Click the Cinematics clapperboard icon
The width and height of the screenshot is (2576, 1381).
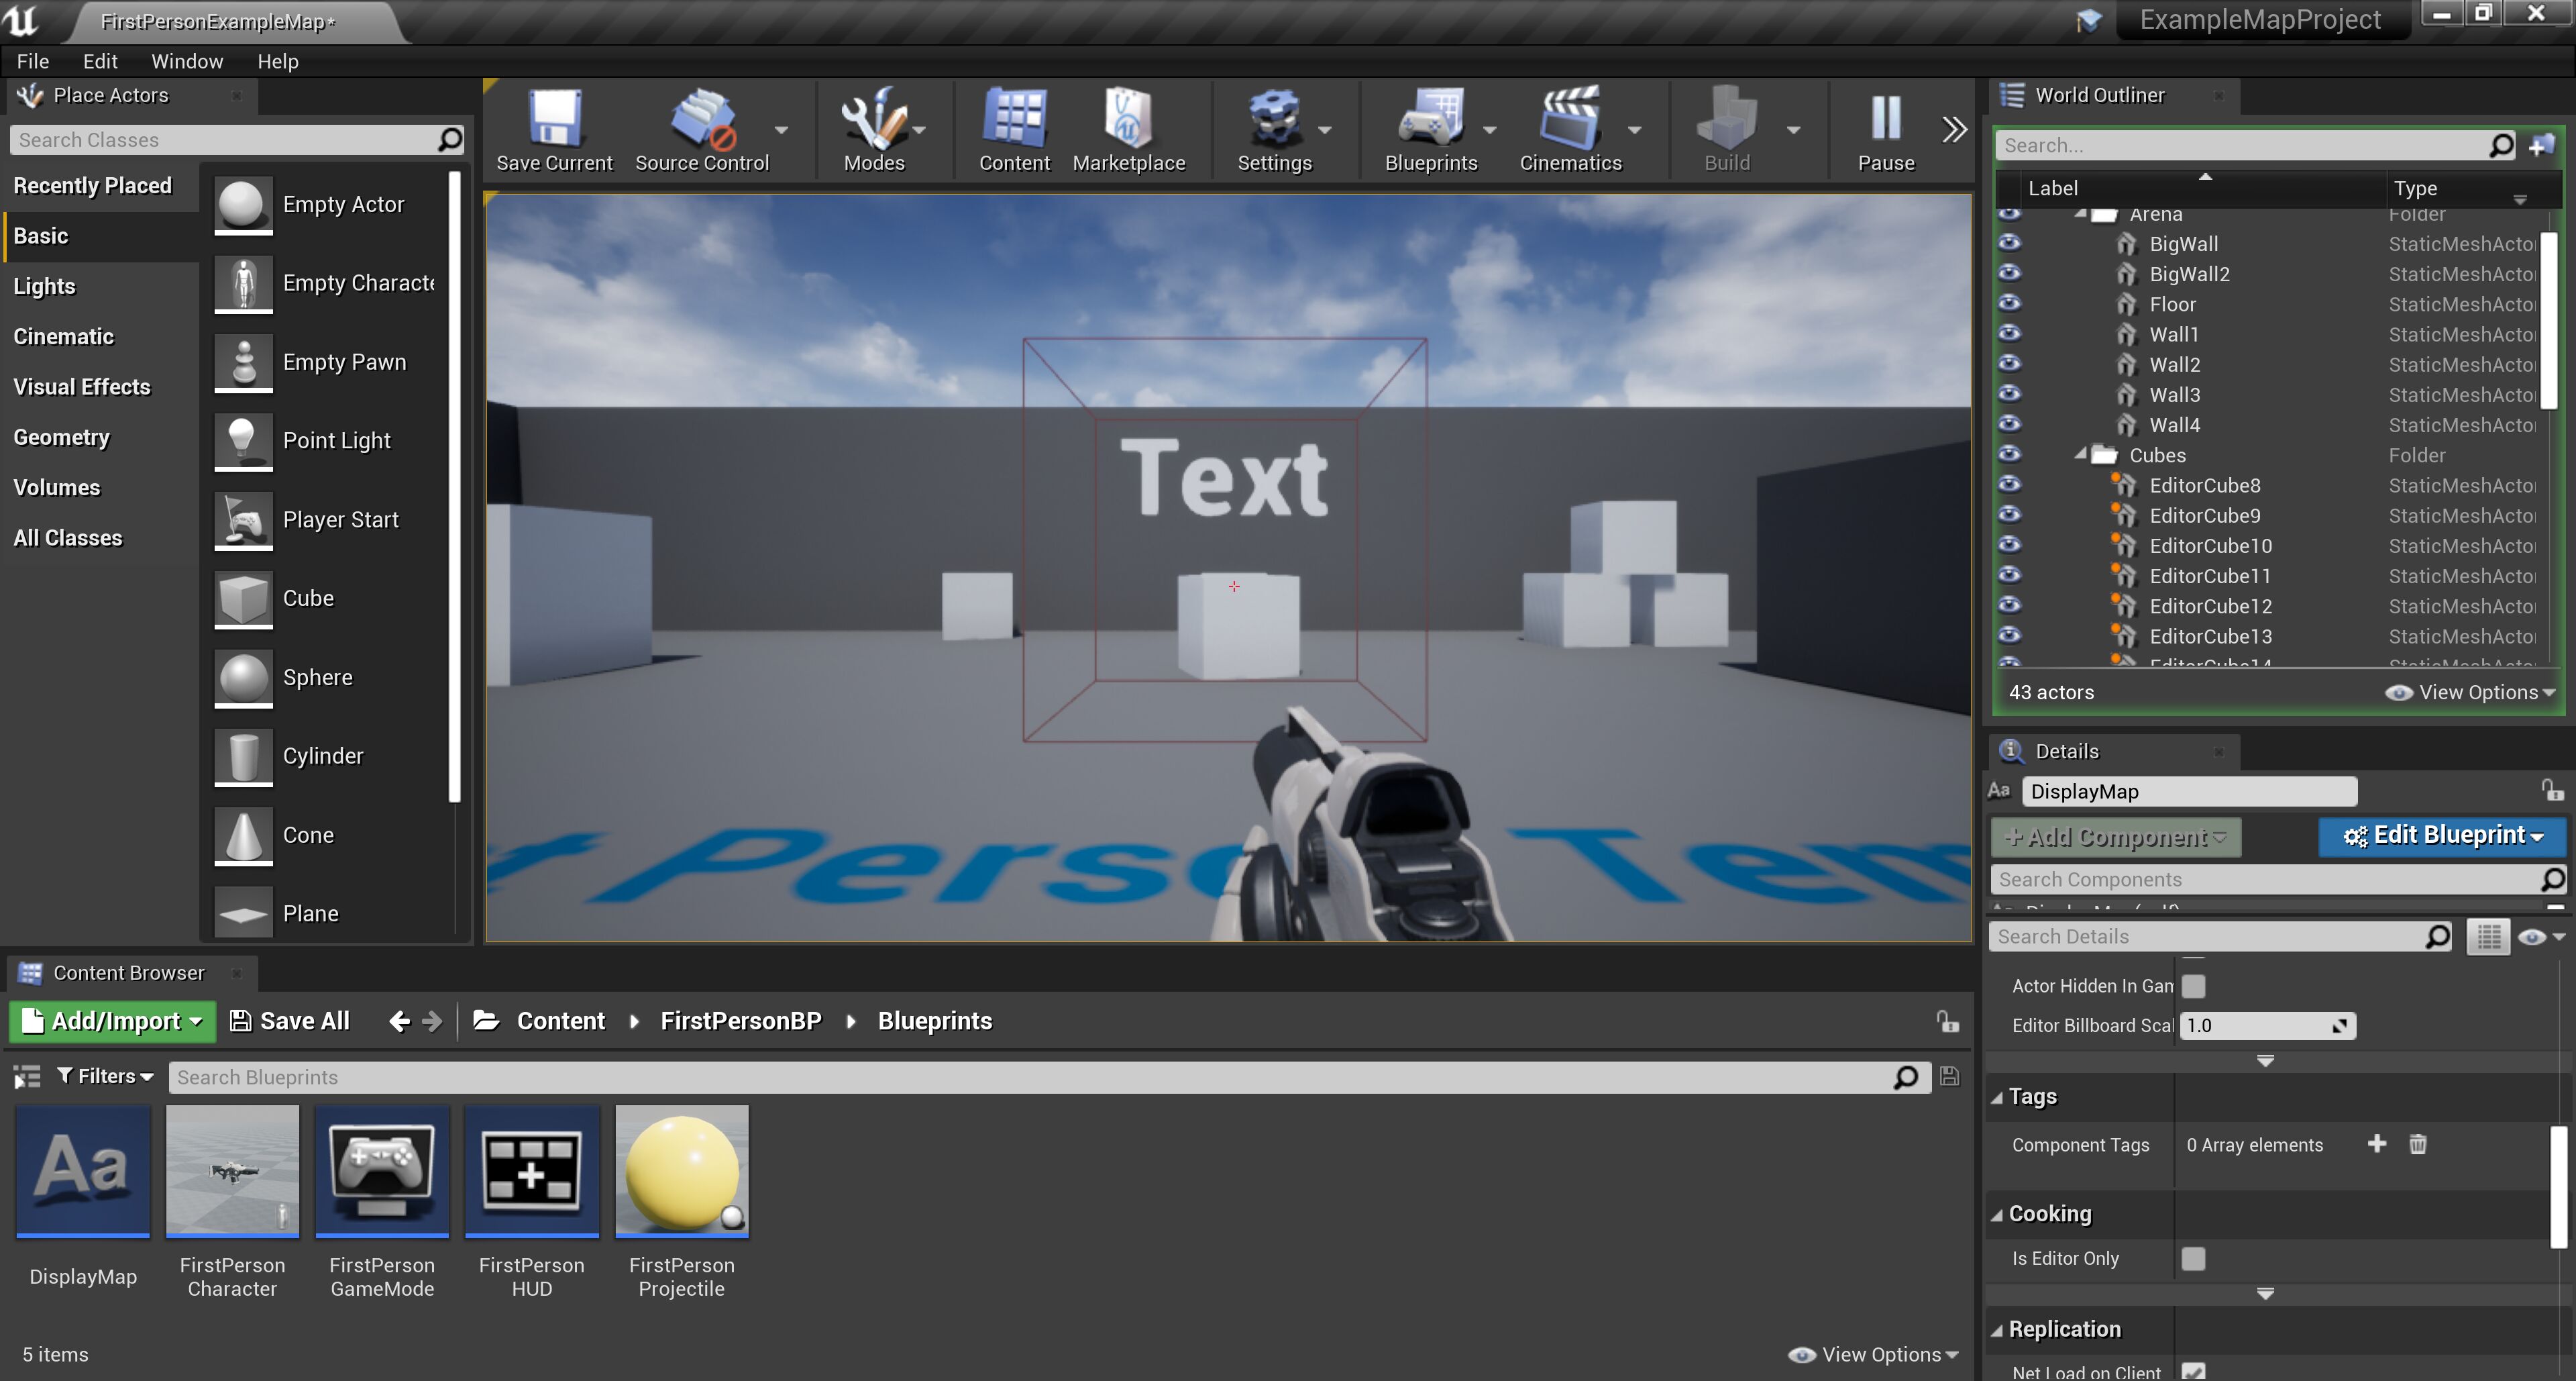pos(1569,121)
